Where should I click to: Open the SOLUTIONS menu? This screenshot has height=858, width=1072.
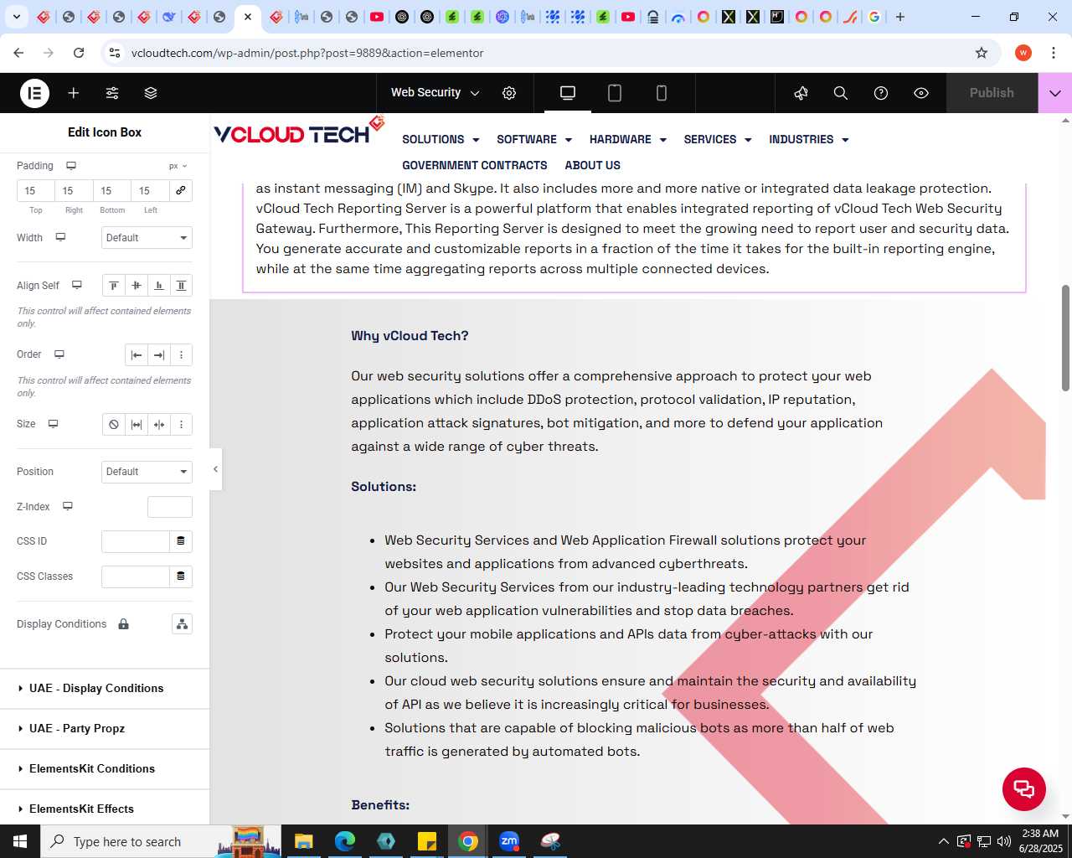[441, 140]
